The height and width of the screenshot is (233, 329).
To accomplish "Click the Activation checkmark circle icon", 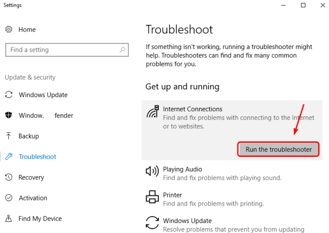I will 9,198.
